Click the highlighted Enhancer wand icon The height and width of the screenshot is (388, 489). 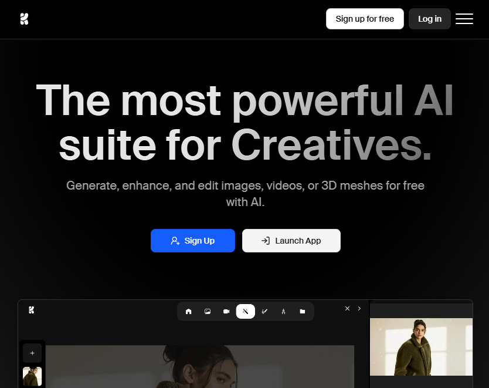click(245, 311)
